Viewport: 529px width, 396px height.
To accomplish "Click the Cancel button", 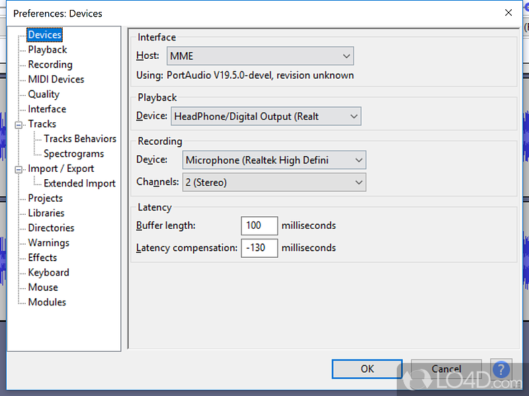I will pyautogui.click(x=446, y=369).
